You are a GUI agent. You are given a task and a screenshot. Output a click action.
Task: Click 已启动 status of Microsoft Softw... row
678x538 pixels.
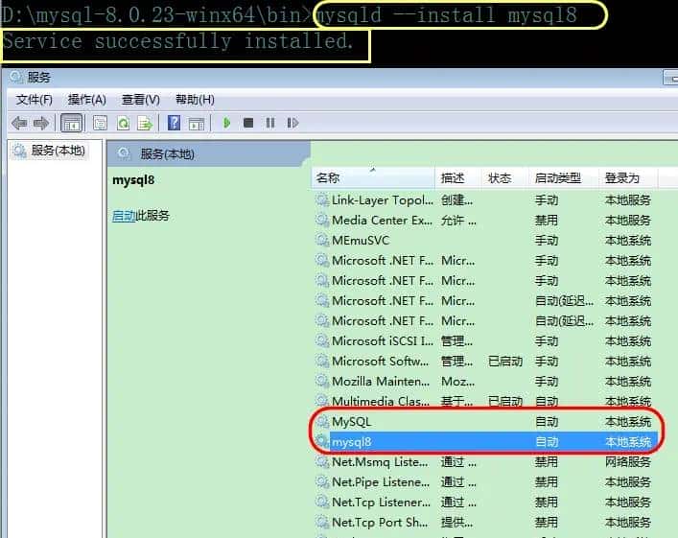(x=505, y=362)
